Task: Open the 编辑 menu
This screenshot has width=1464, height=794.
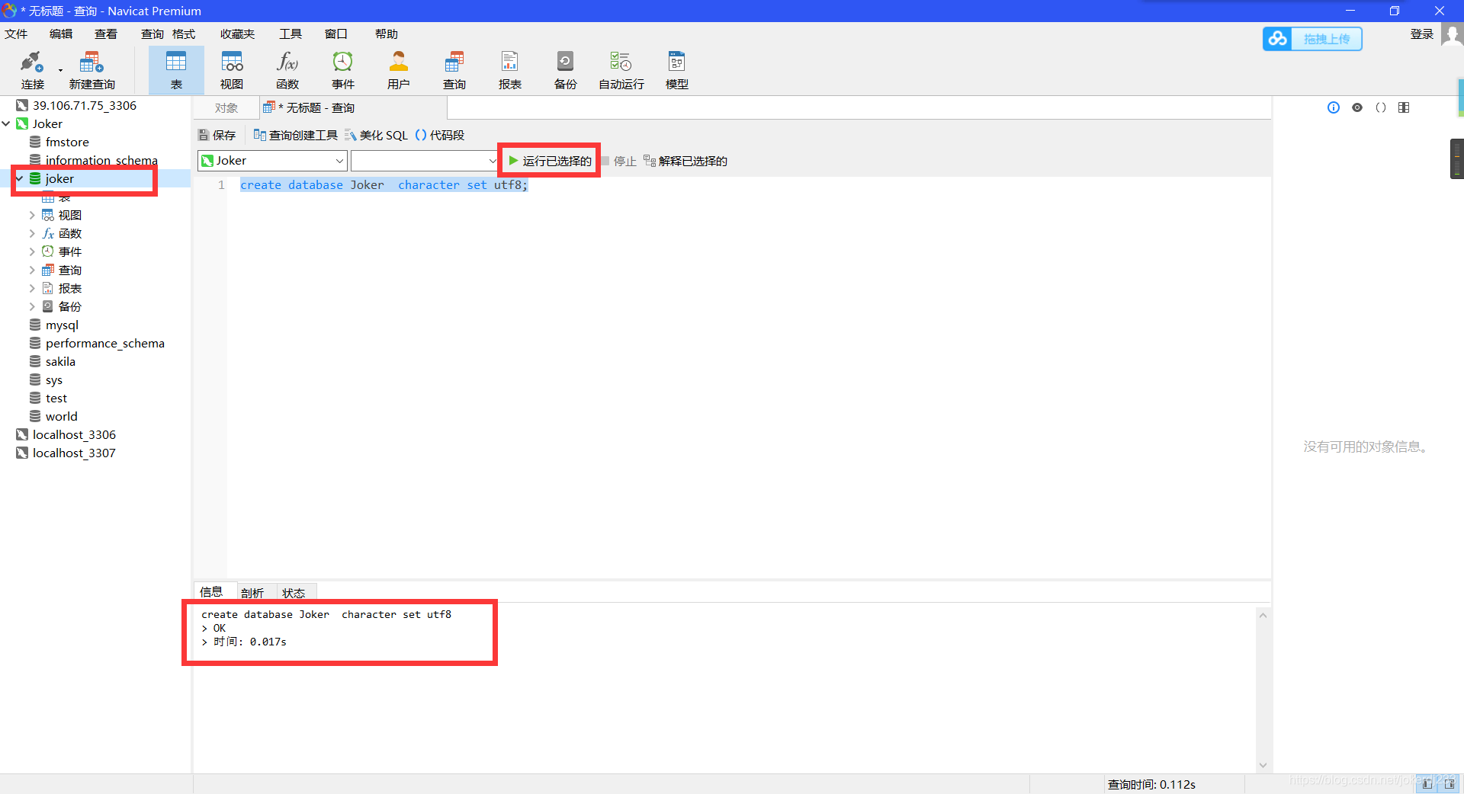Action: pos(61,34)
